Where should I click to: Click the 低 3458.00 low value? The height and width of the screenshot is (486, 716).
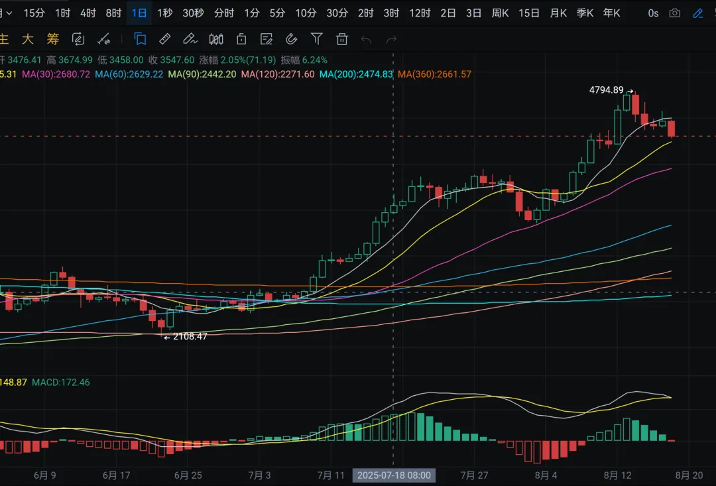(120, 60)
